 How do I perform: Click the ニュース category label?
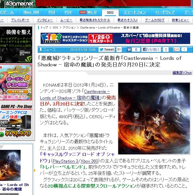49,49
